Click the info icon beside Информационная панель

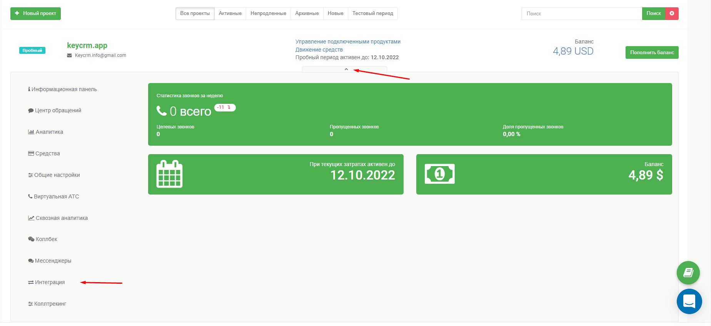29,89
